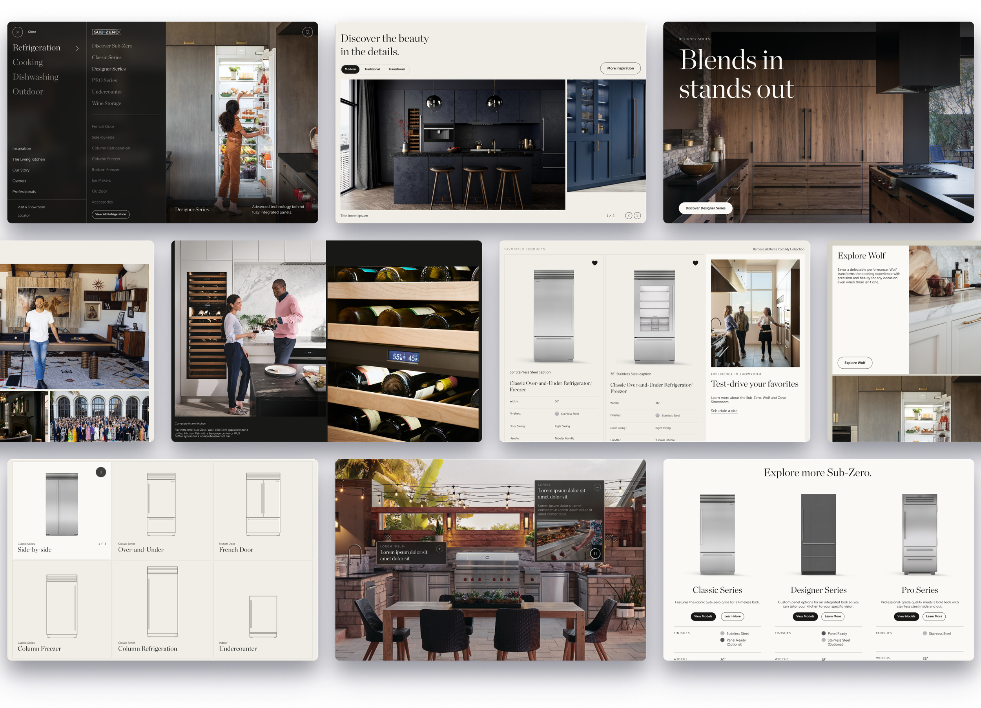Click next arrow in inspiration carousel
This screenshot has height=708, width=981.
point(637,215)
